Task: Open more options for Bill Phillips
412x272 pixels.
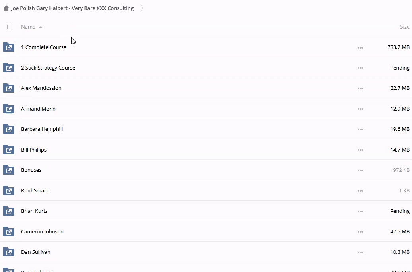Action: pyautogui.click(x=360, y=150)
